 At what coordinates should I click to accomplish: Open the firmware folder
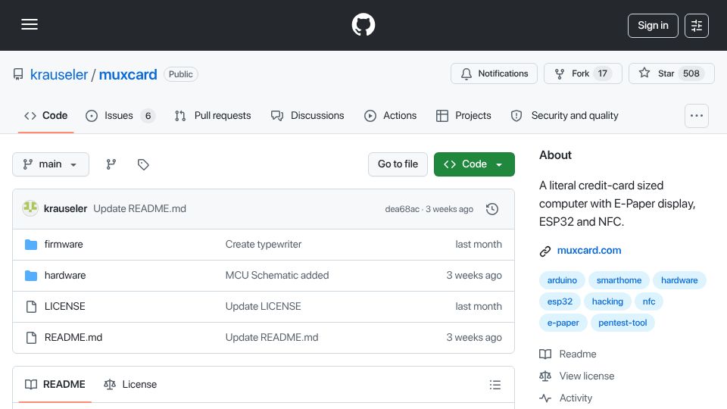[64, 245]
